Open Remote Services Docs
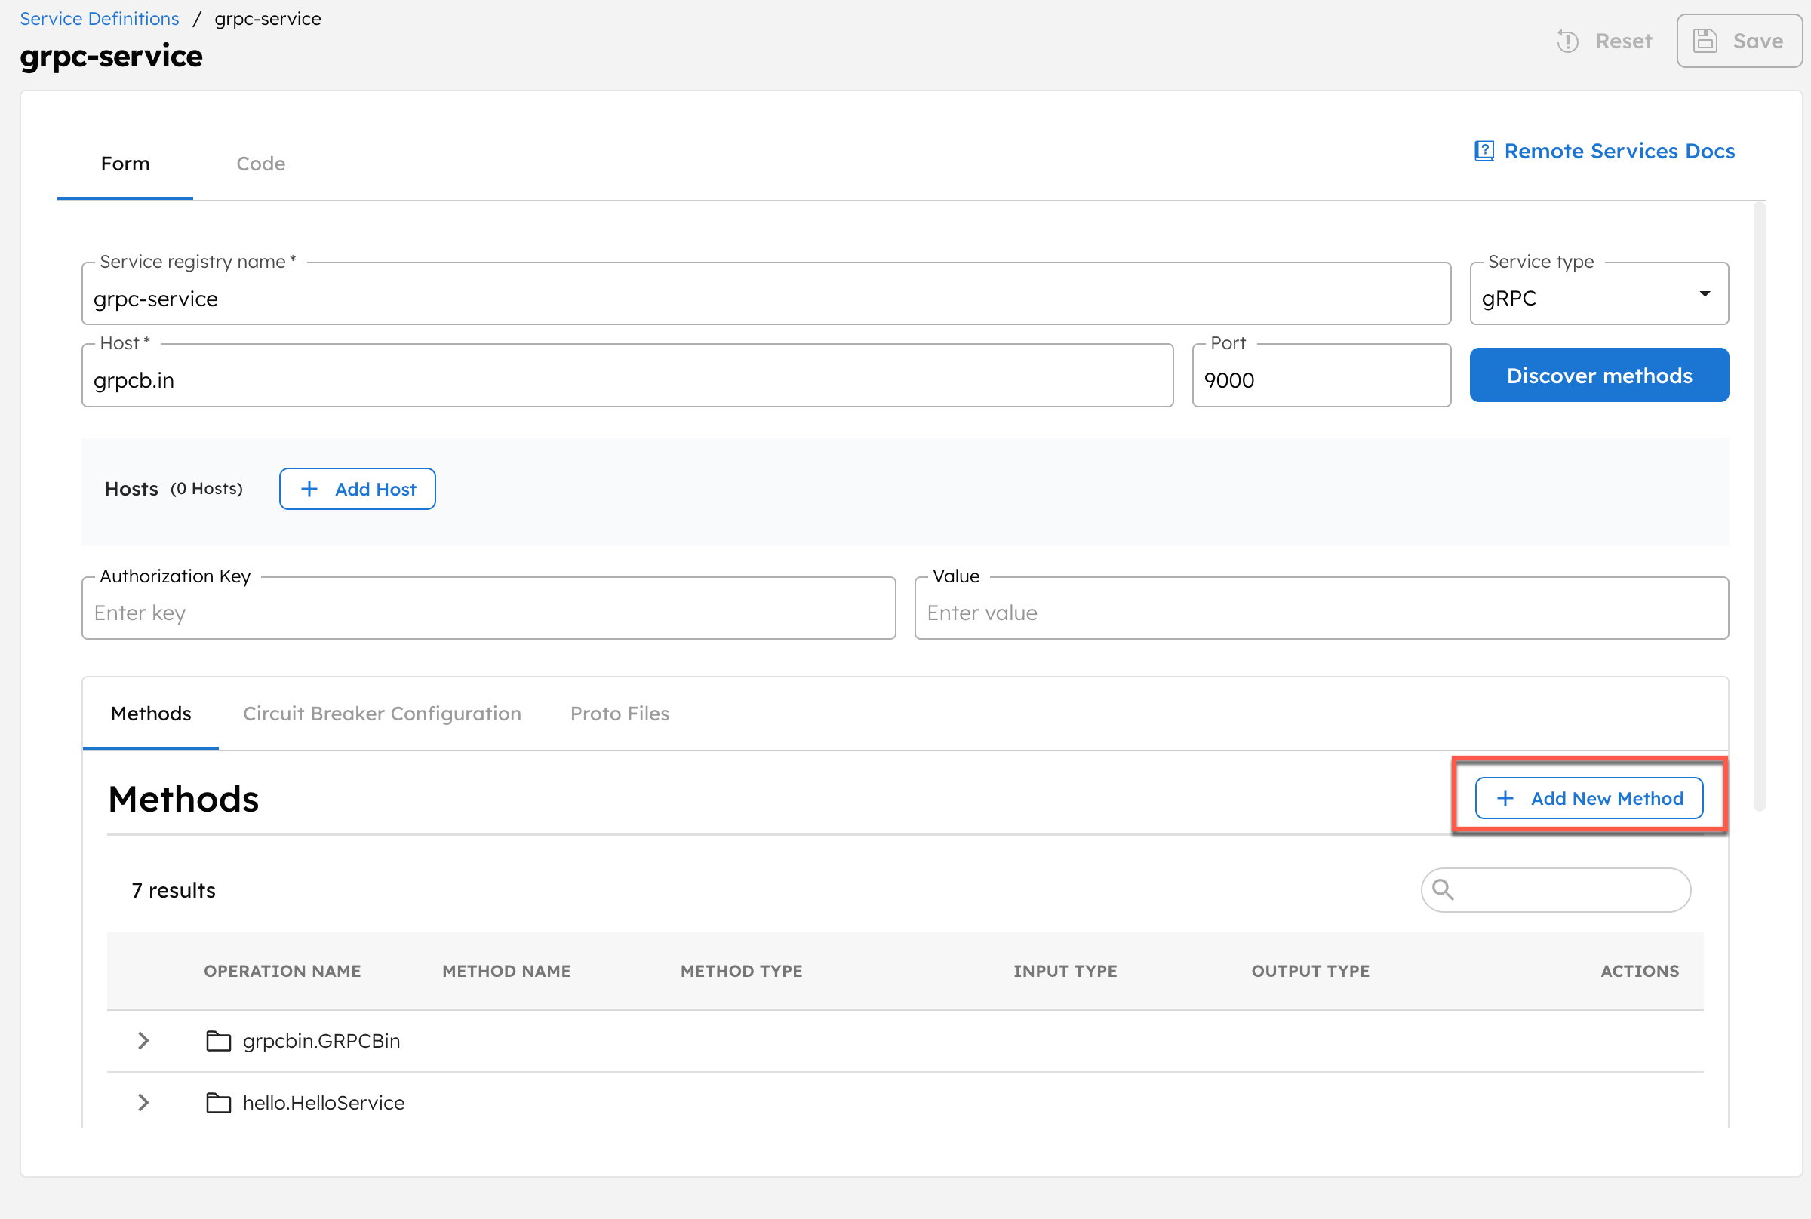The height and width of the screenshot is (1219, 1811). 1619,151
